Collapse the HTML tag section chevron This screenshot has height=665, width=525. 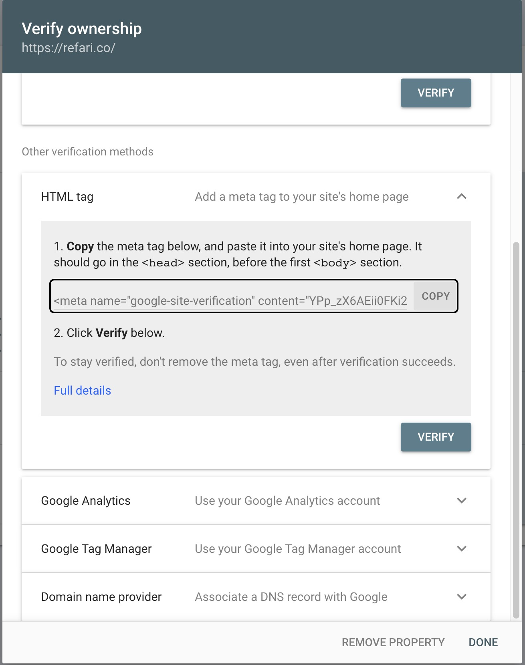click(x=462, y=196)
